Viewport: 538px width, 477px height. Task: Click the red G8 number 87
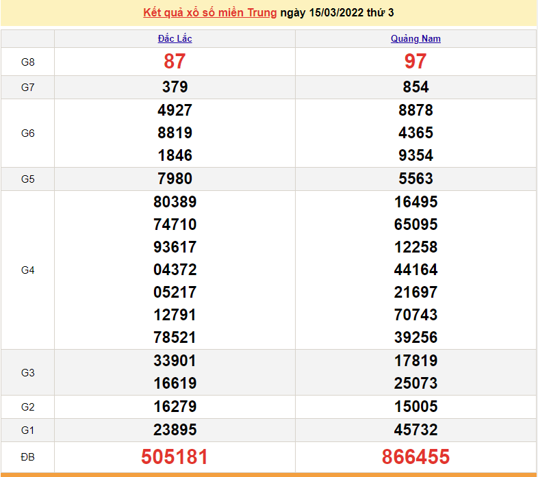click(175, 62)
